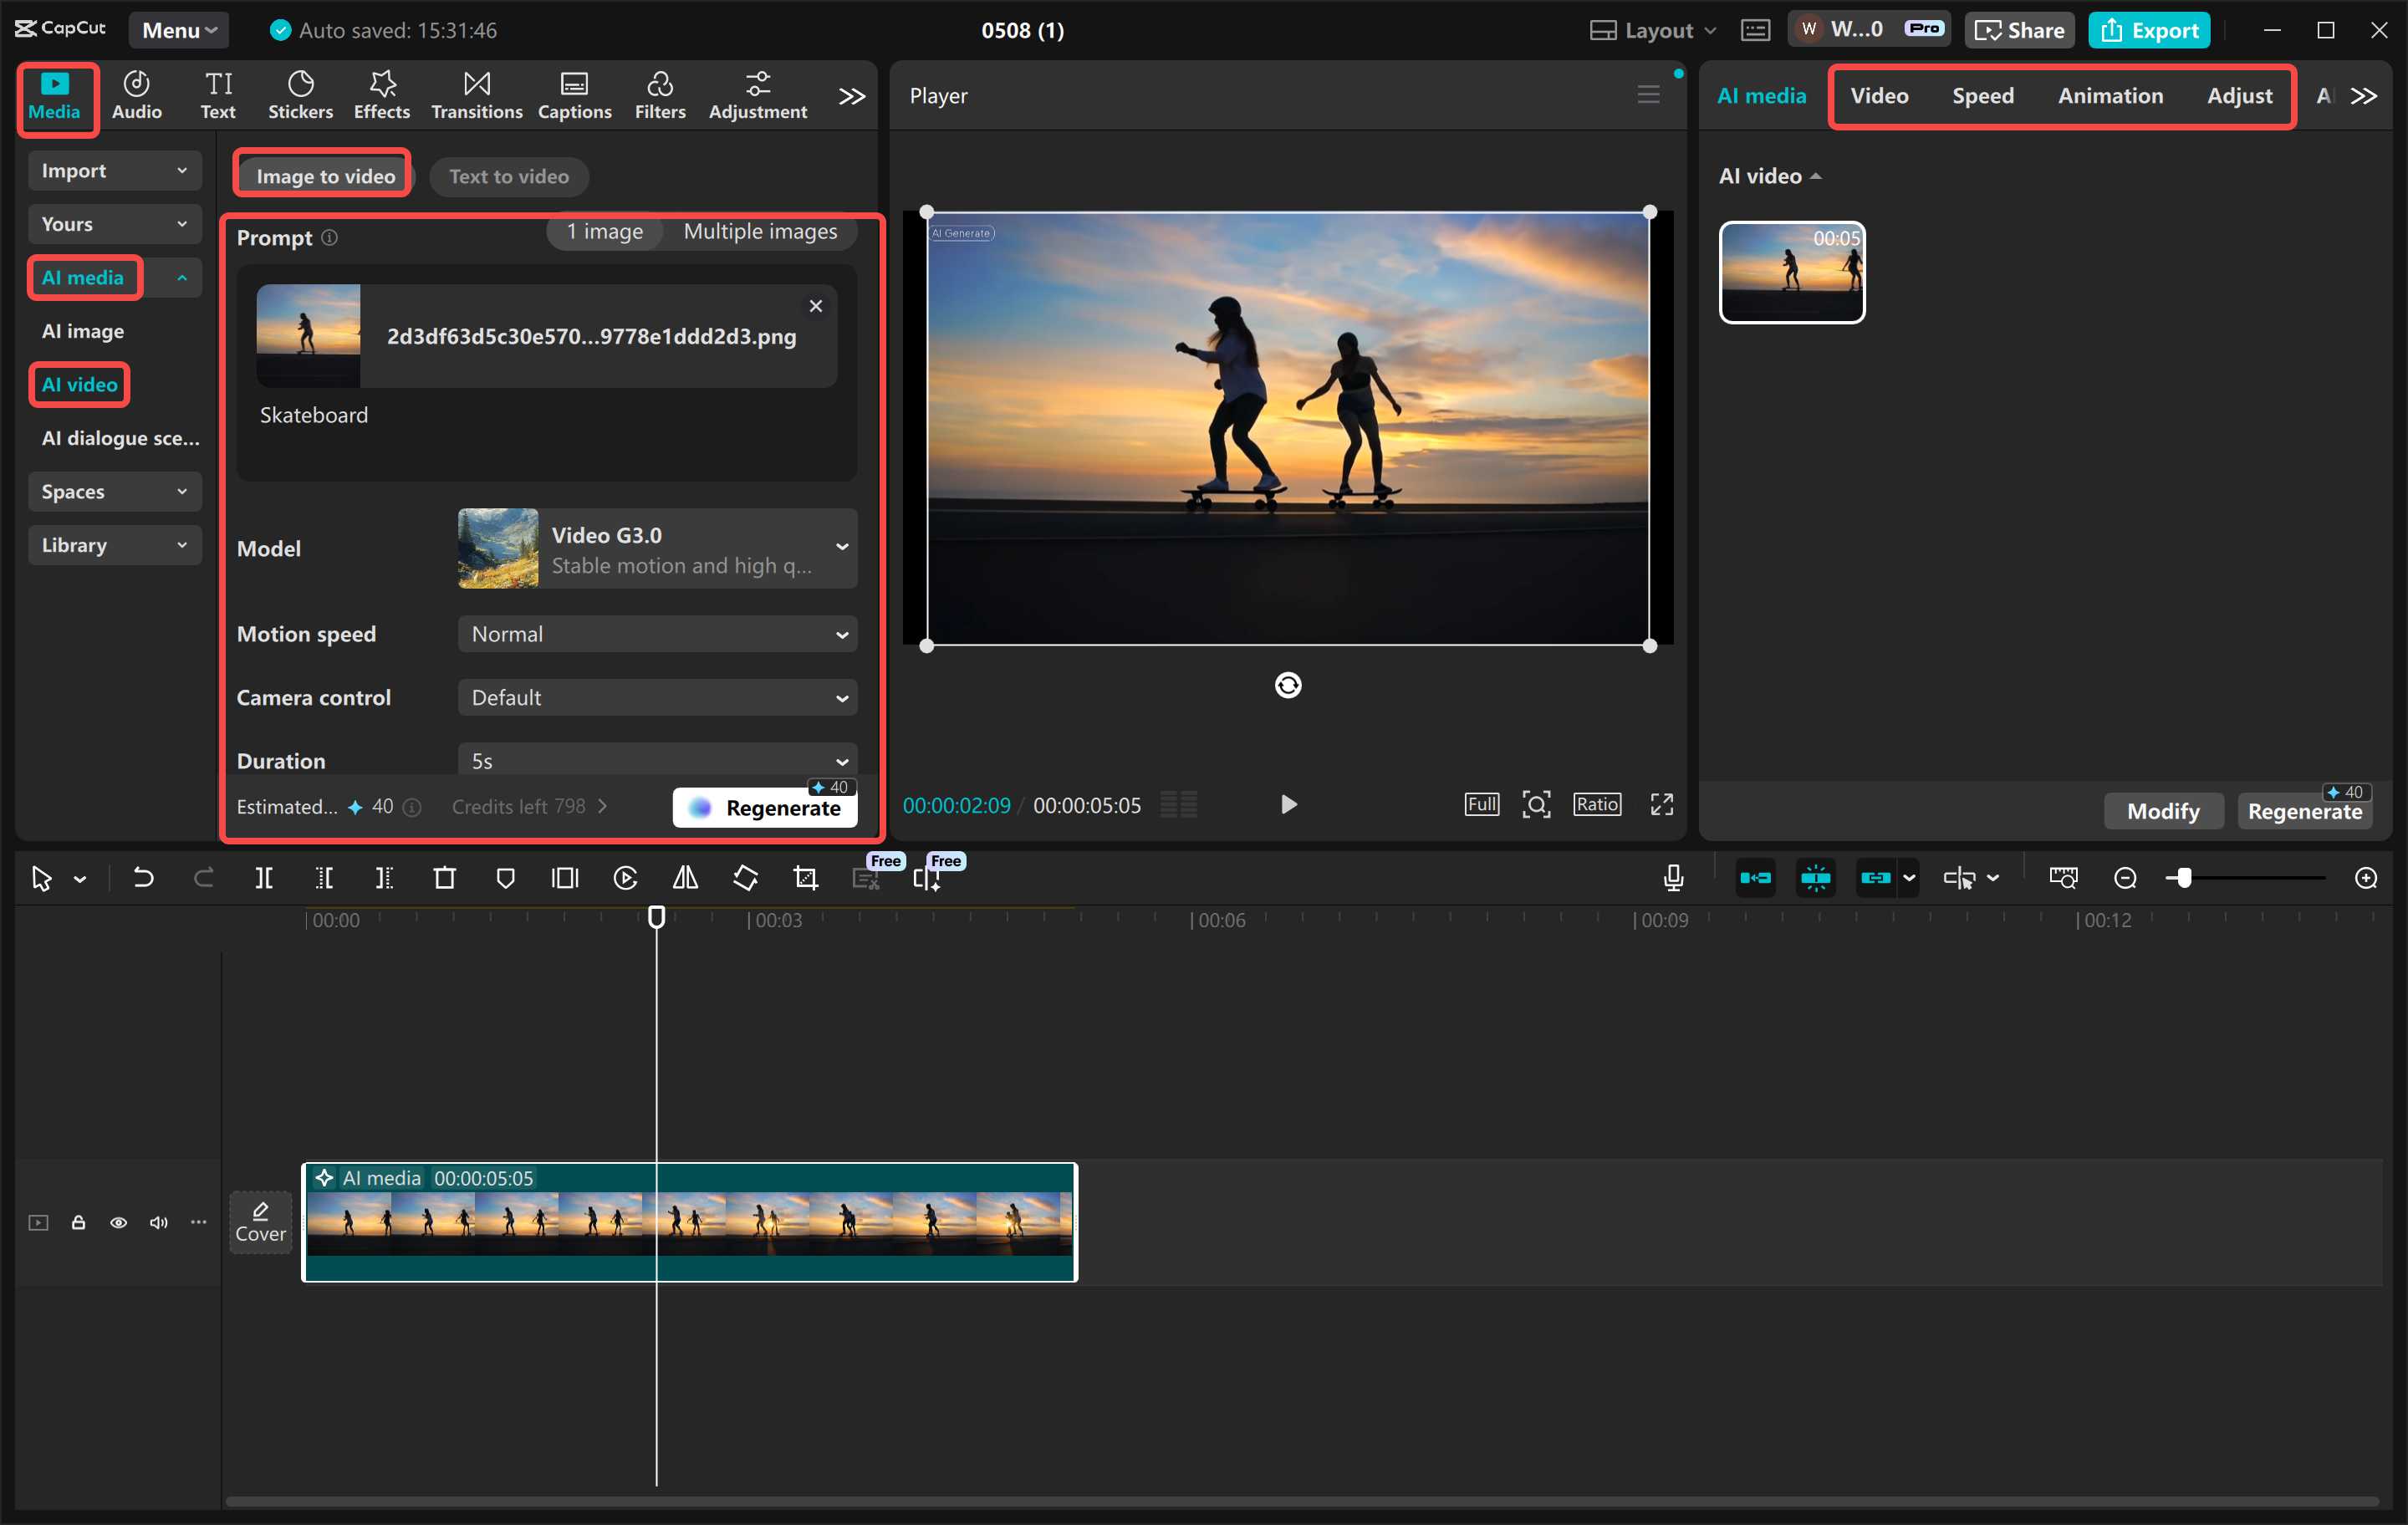The height and width of the screenshot is (1525, 2408).
Task: Open the Audio panel
Action: pyautogui.click(x=136, y=94)
